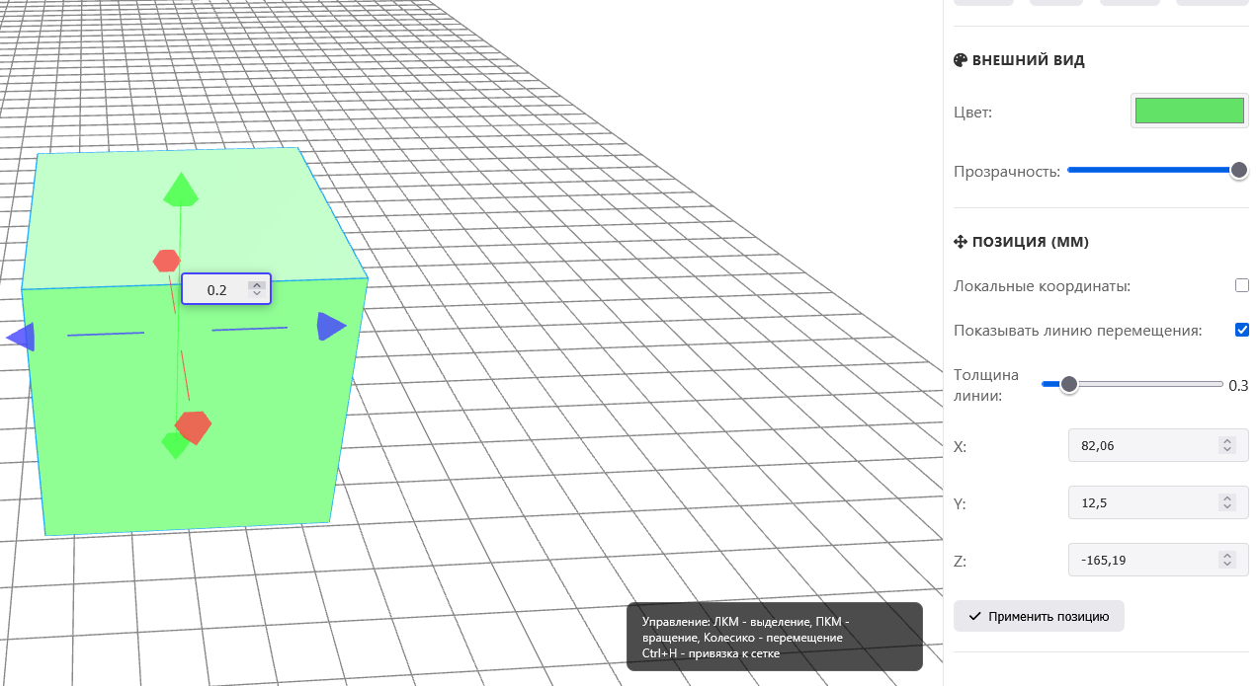This screenshot has height=686, width=1258.
Task: Enable the Локальные координаты checkbox
Action: click(1242, 285)
